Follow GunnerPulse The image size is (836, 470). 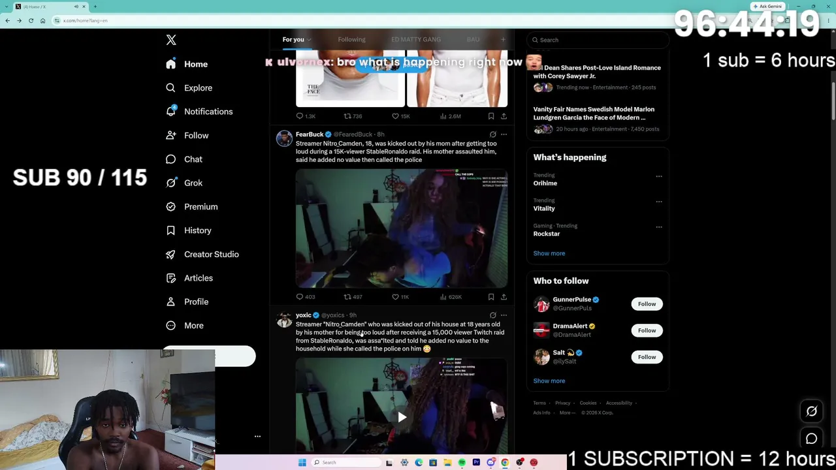tap(647, 304)
